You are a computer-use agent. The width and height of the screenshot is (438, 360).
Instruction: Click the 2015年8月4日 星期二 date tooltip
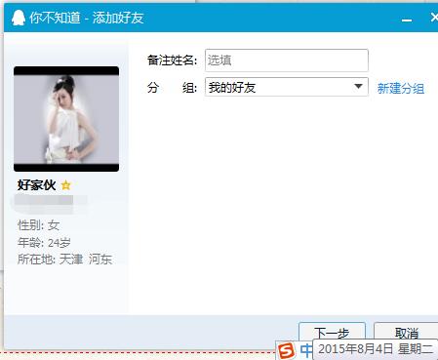coord(376,349)
